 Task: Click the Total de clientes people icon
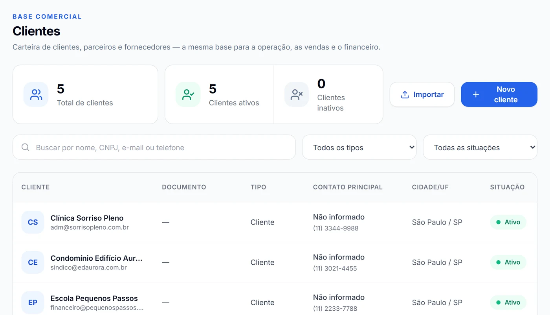(36, 94)
